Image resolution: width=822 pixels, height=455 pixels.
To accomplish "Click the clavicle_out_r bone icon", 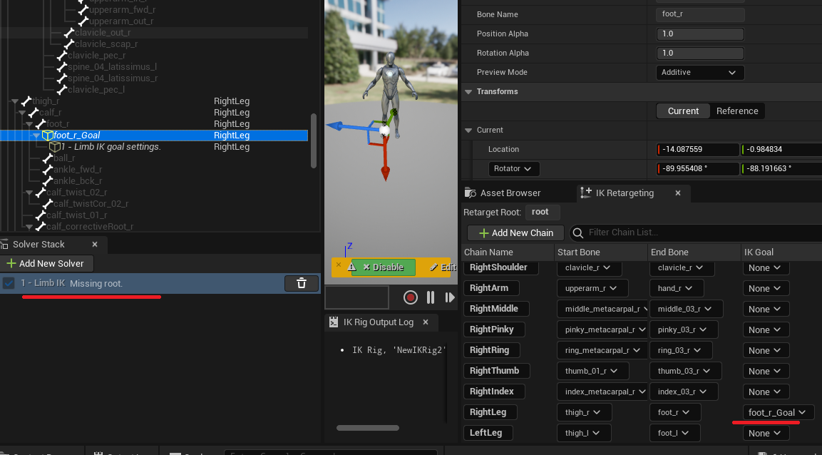I will (68, 33).
